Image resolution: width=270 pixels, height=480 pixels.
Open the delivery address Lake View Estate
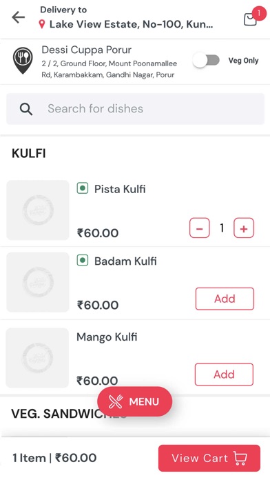click(131, 24)
